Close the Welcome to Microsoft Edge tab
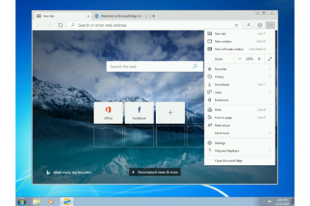310x206 pixels. pos(146,16)
